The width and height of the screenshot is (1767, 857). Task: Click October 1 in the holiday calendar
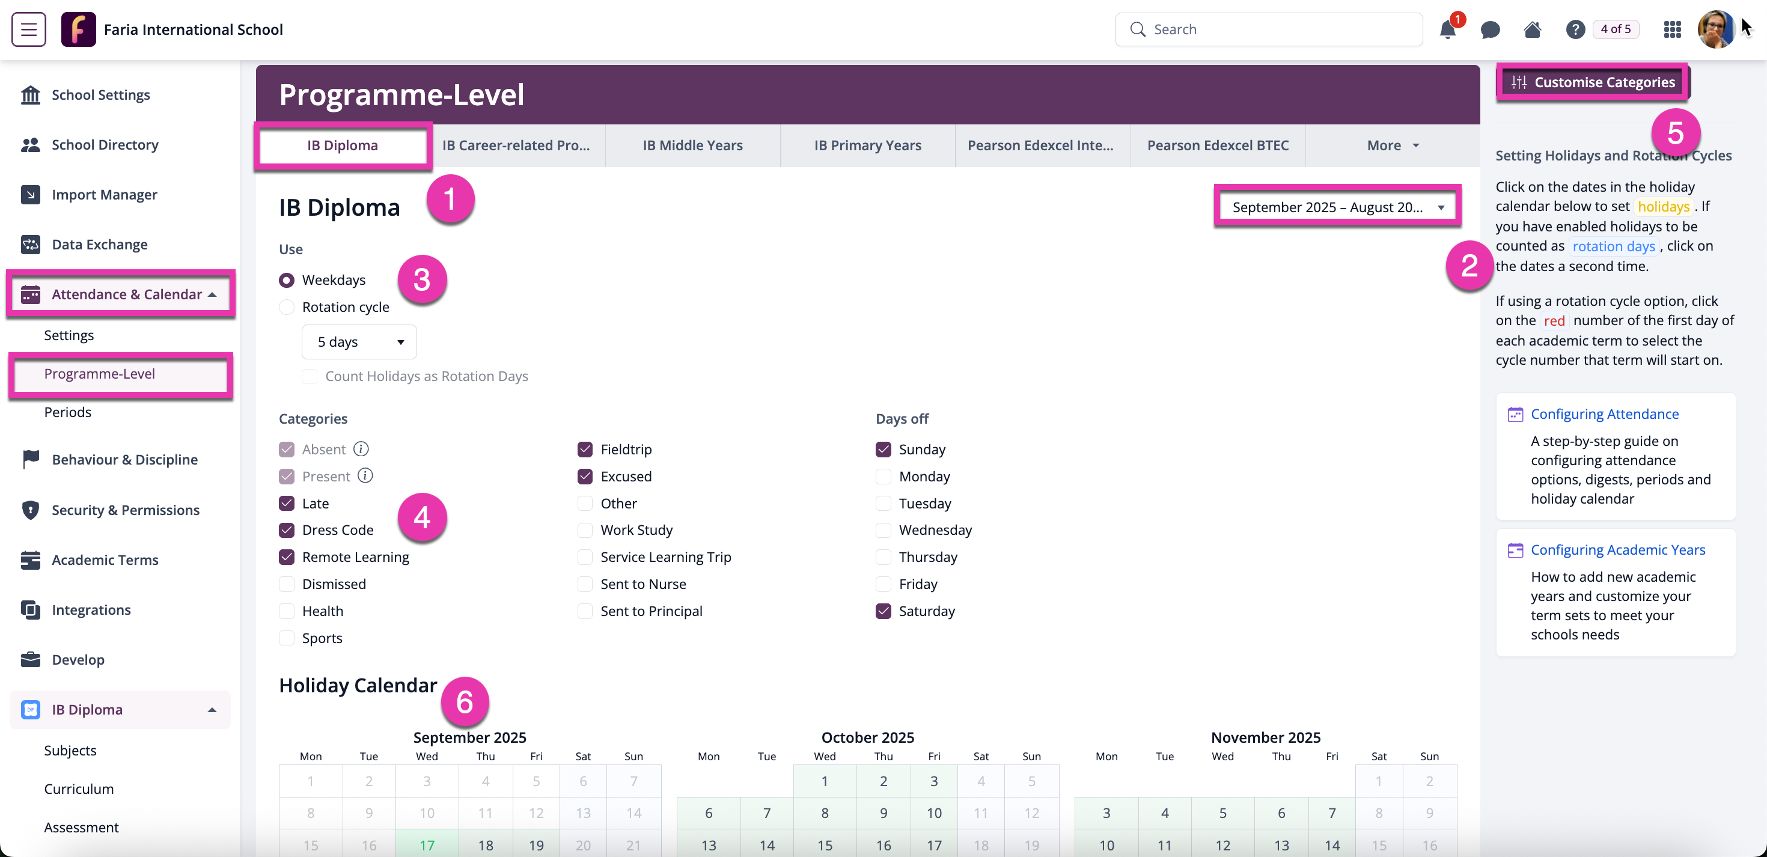(x=825, y=781)
